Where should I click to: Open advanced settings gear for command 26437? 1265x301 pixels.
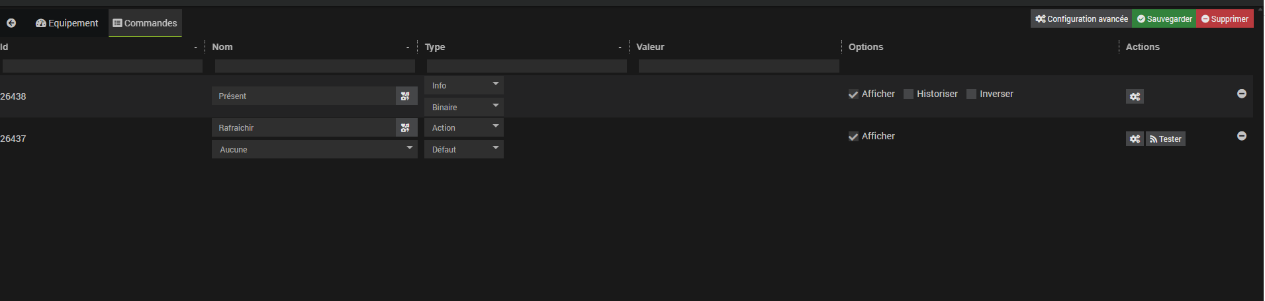(1135, 139)
